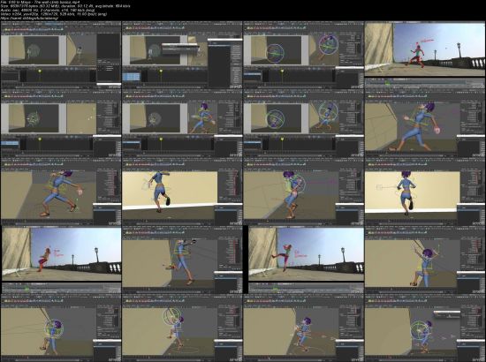Click the header line starting with "Size"
486x362 pixels.
coord(65,6)
